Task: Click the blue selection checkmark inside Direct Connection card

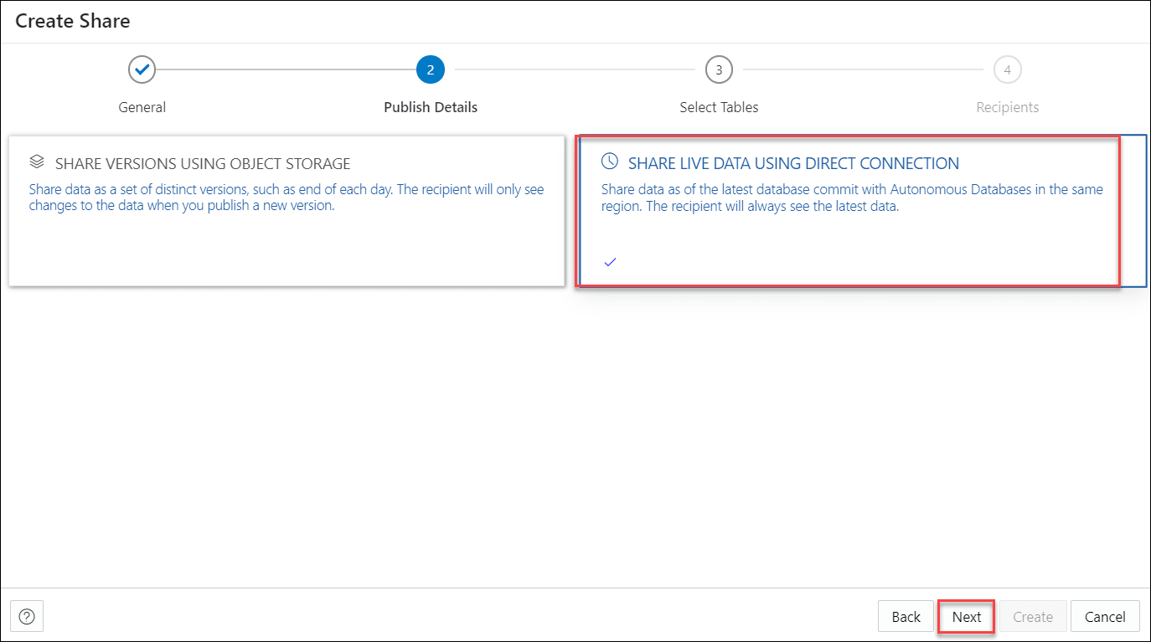Action: pyautogui.click(x=609, y=261)
